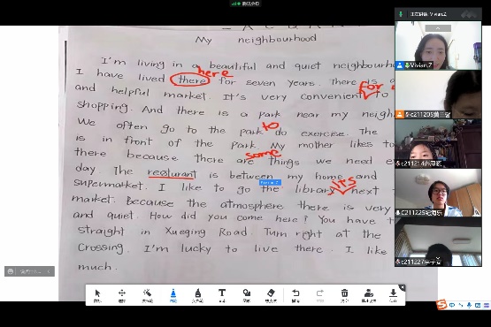Select Vivian's video thumbnail
The image size is (491, 327).
point(438,45)
